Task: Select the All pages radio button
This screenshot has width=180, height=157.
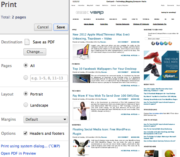Action: [26, 65]
